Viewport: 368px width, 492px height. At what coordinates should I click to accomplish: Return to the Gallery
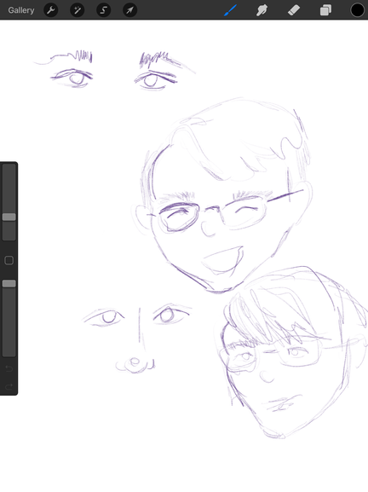(21, 10)
